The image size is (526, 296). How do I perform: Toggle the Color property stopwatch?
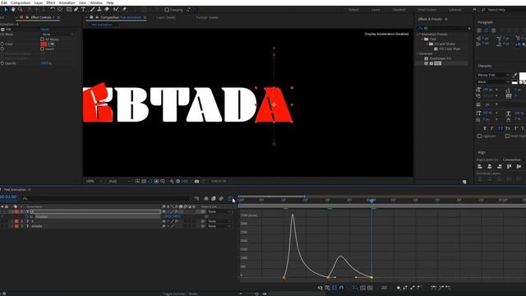pyautogui.click(x=2, y=44)
